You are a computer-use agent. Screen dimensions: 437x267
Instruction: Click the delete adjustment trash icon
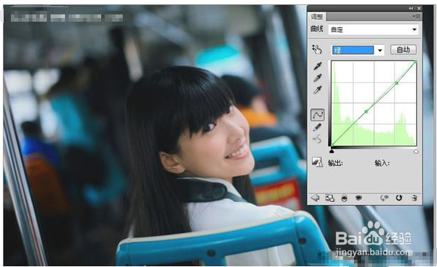pos(415,198)
